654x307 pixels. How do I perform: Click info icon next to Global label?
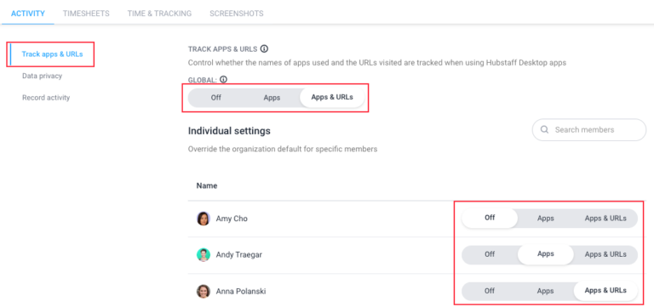point(224,79)
